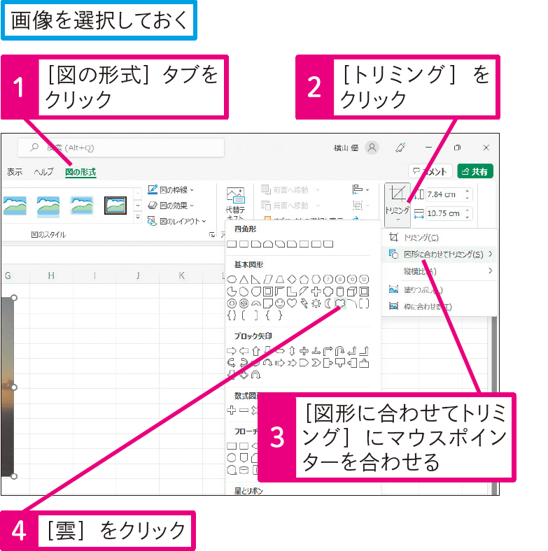Open the トリミング button dropdown arrow

tap(398, 220)
